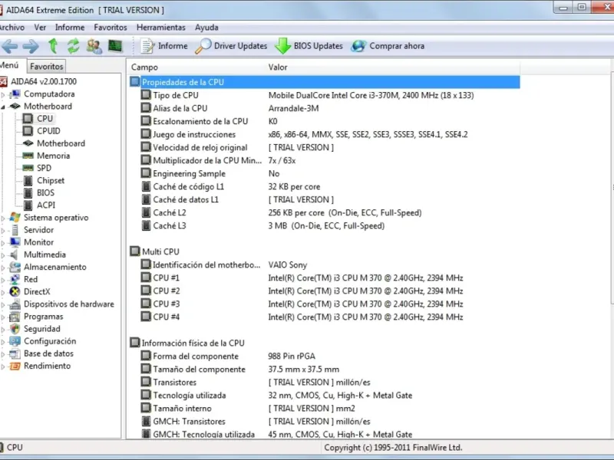Click the ACPI icon in the tree
This screenshot has width=614, height=460.
click(x=28, y=205)
